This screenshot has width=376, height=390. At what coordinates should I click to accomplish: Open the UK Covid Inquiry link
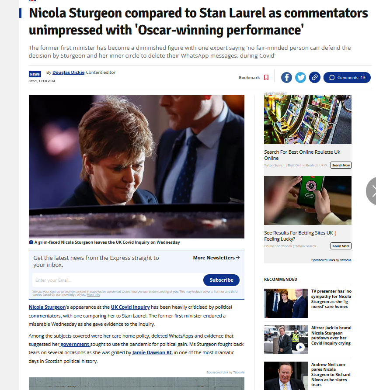[x=130, y=307]
